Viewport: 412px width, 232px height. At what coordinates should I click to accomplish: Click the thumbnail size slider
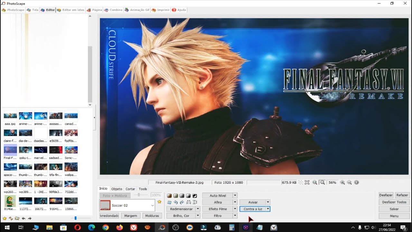(x=76, y=218)
